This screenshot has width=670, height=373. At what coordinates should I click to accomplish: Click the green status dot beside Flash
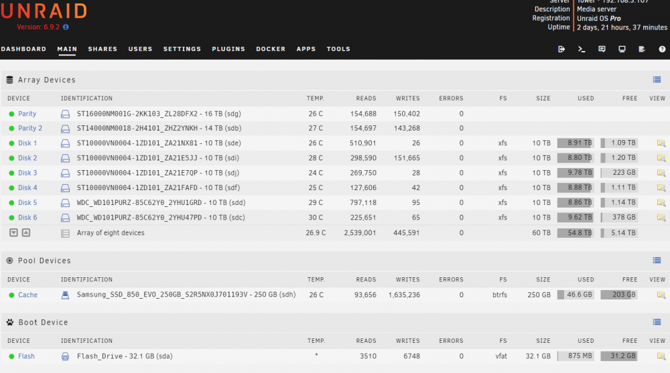(x=11, y=356)
